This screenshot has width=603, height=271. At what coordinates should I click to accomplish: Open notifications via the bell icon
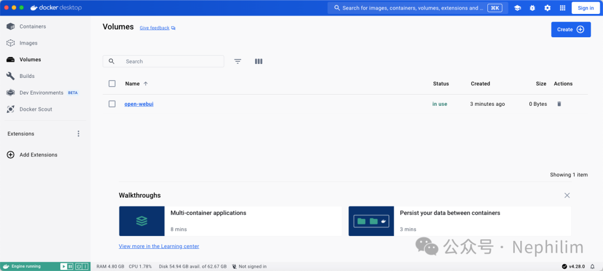[x=592, y=267]
